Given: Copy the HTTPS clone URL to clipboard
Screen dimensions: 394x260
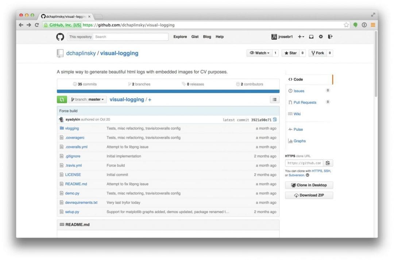Looking at the screenshot, I should click(328, 163).
